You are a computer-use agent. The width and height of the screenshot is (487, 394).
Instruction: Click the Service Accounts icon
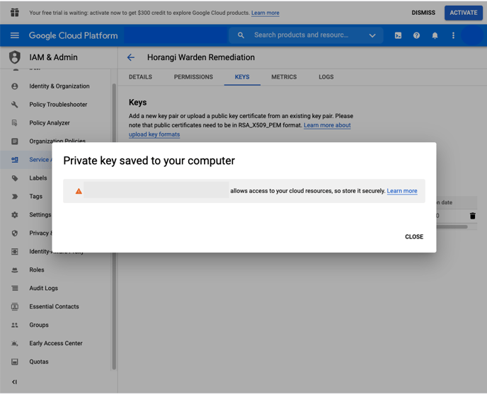15,160
